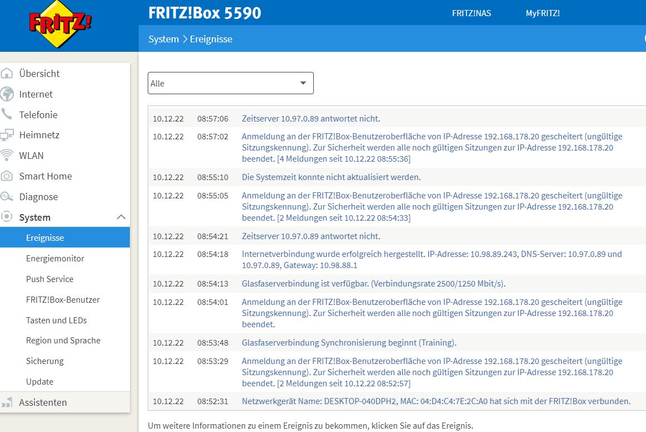The width and height of the screenshot is (646, 432).
Task: Click the System gear icon
Action: tap(7, 217)
